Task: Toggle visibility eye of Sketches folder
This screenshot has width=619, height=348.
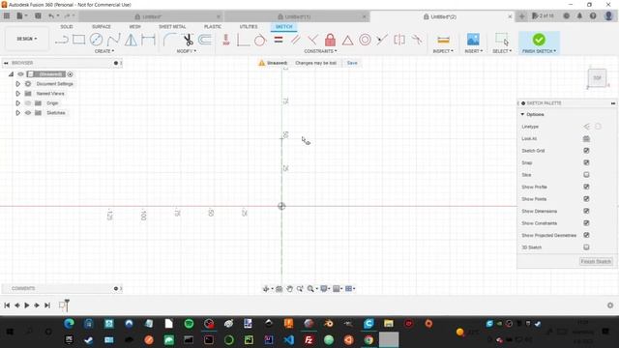Action: [28, 113]
